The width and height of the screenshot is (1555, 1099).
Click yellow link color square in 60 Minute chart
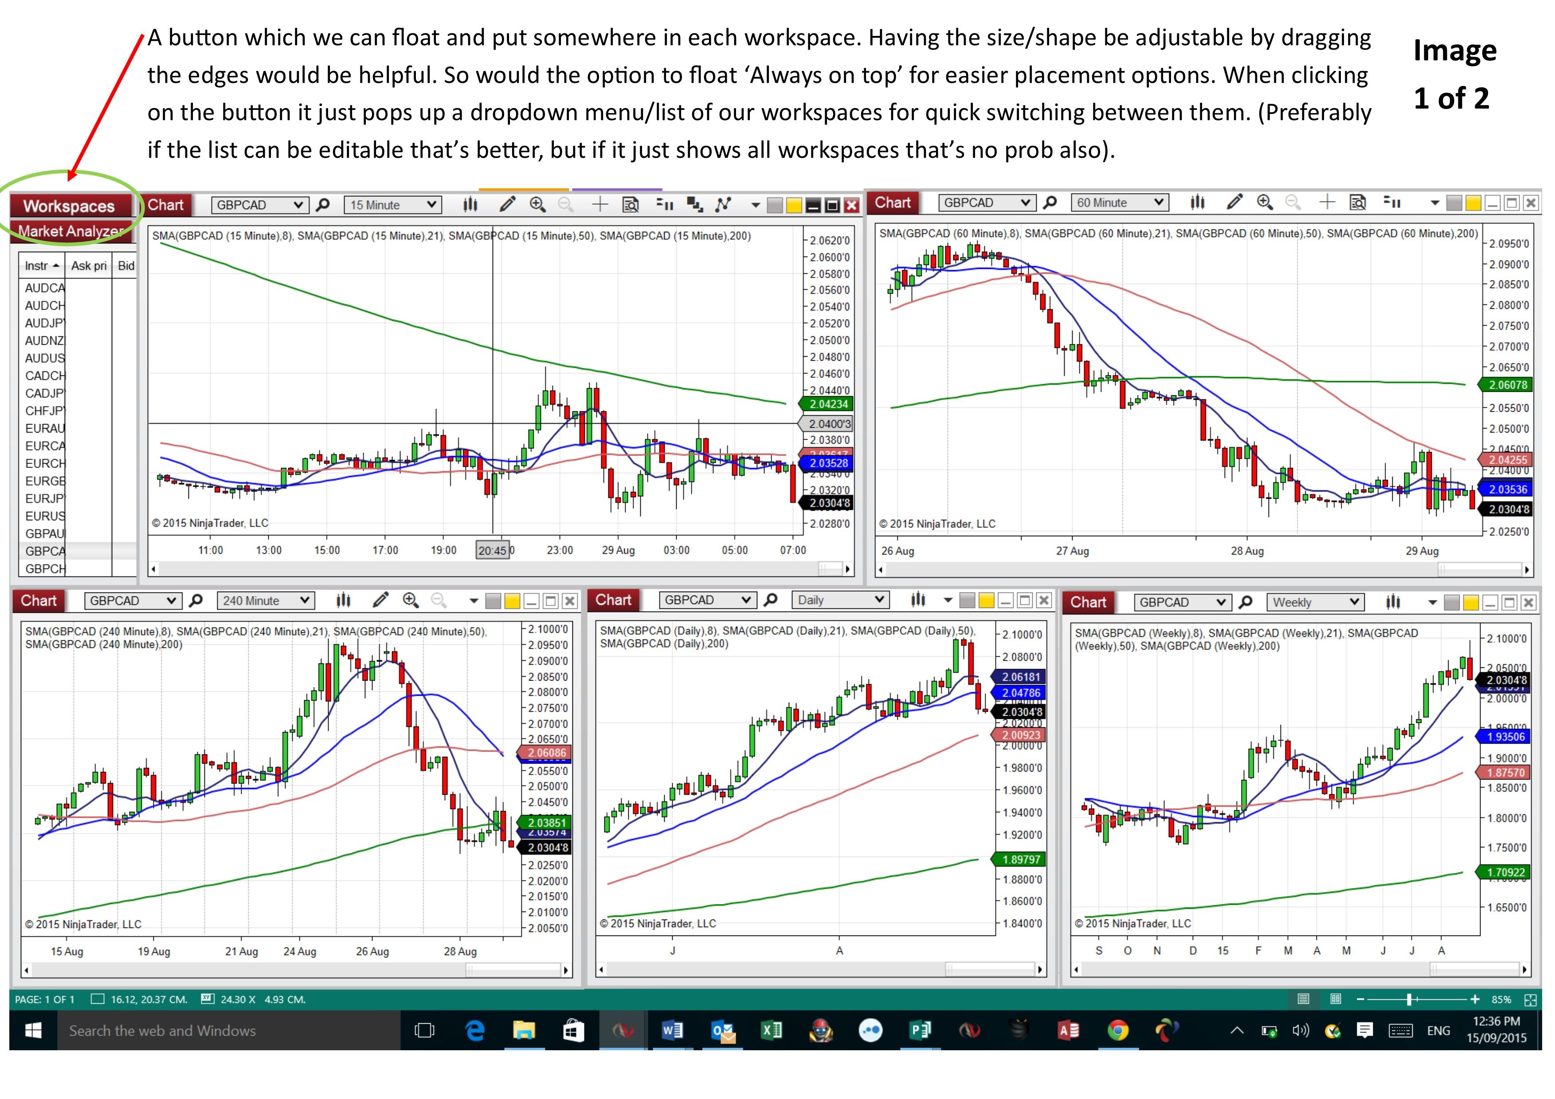(1473, 203)
